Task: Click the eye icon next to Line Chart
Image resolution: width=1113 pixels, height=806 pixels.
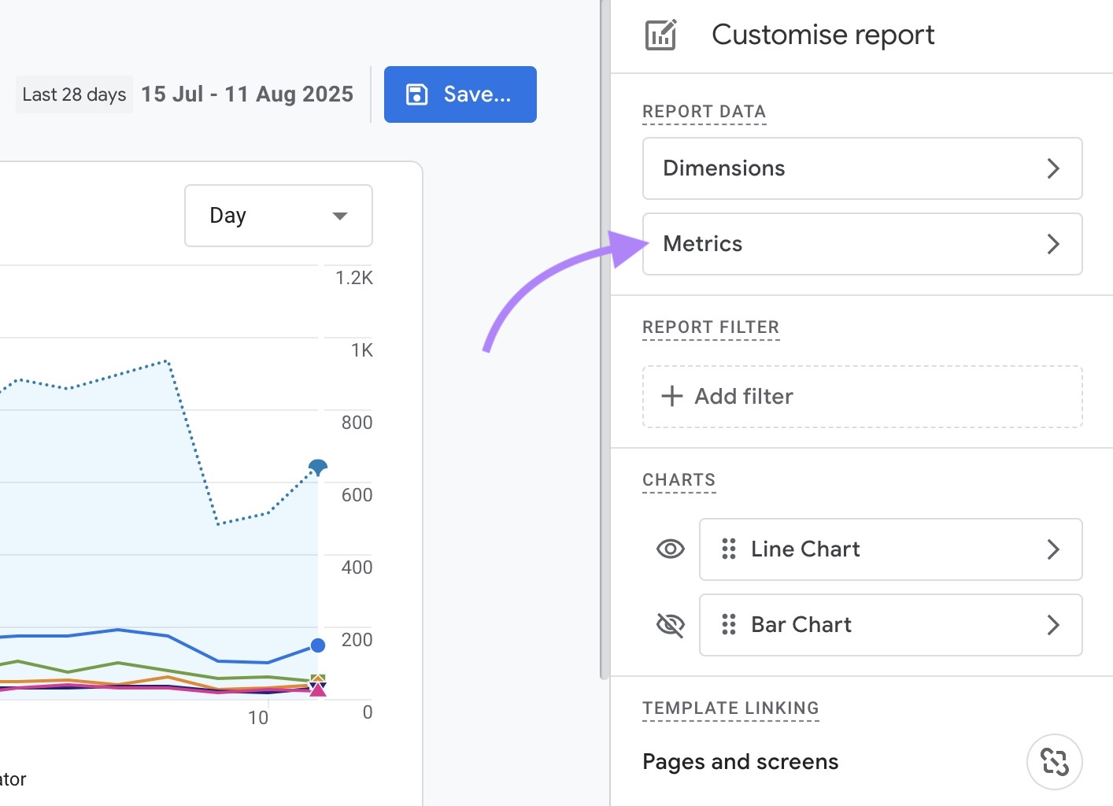Action: (669, 549)
